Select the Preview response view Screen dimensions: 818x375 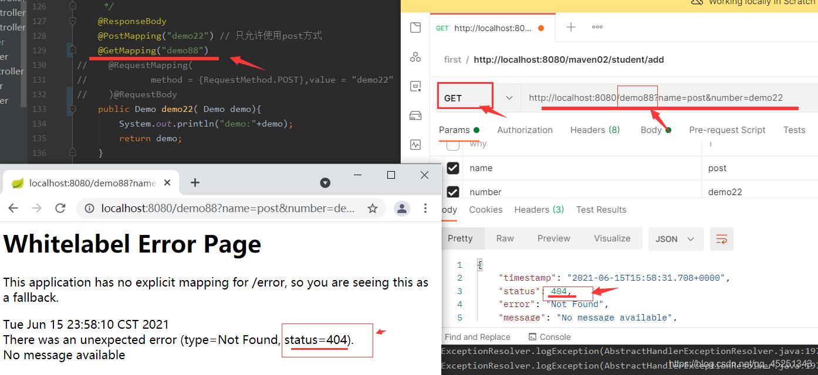[x=553, y=238]
